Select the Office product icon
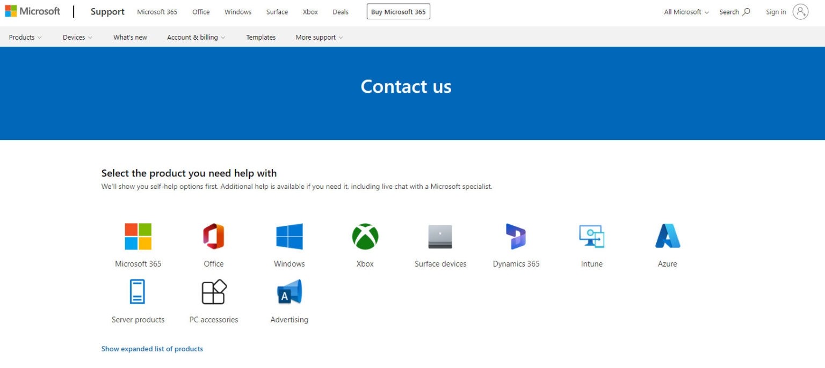The image size is (825, 368). 214,237
